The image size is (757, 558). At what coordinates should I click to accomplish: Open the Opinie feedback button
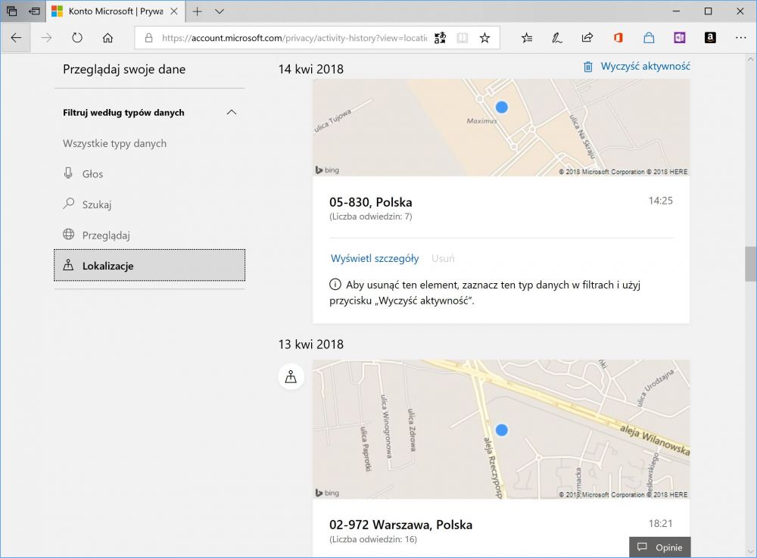(x=660, y=547)
